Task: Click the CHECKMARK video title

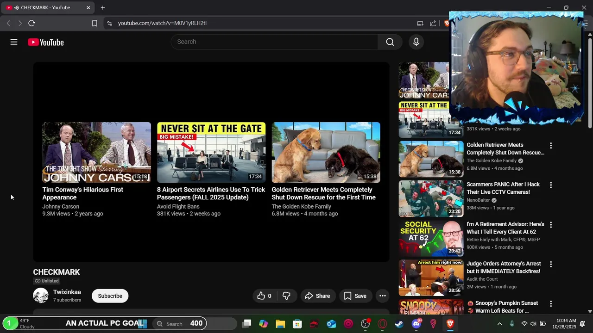Action: pyautogui.click(x=57, y=272)
